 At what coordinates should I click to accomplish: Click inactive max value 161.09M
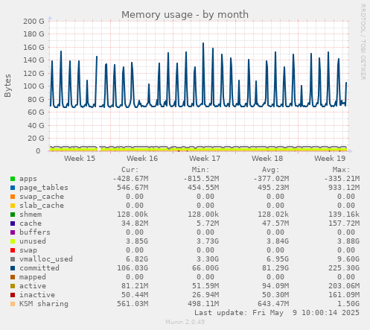click(x=344, y=295)
